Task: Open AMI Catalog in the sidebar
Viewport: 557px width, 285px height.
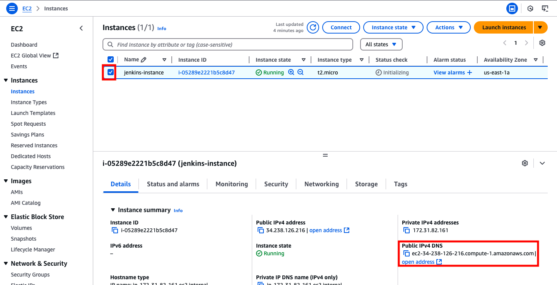Action: pyautogui.click(x=26, y=203)
